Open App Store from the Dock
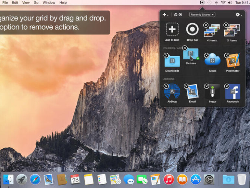This screenshot has width=250, height=188. [195, 179]
